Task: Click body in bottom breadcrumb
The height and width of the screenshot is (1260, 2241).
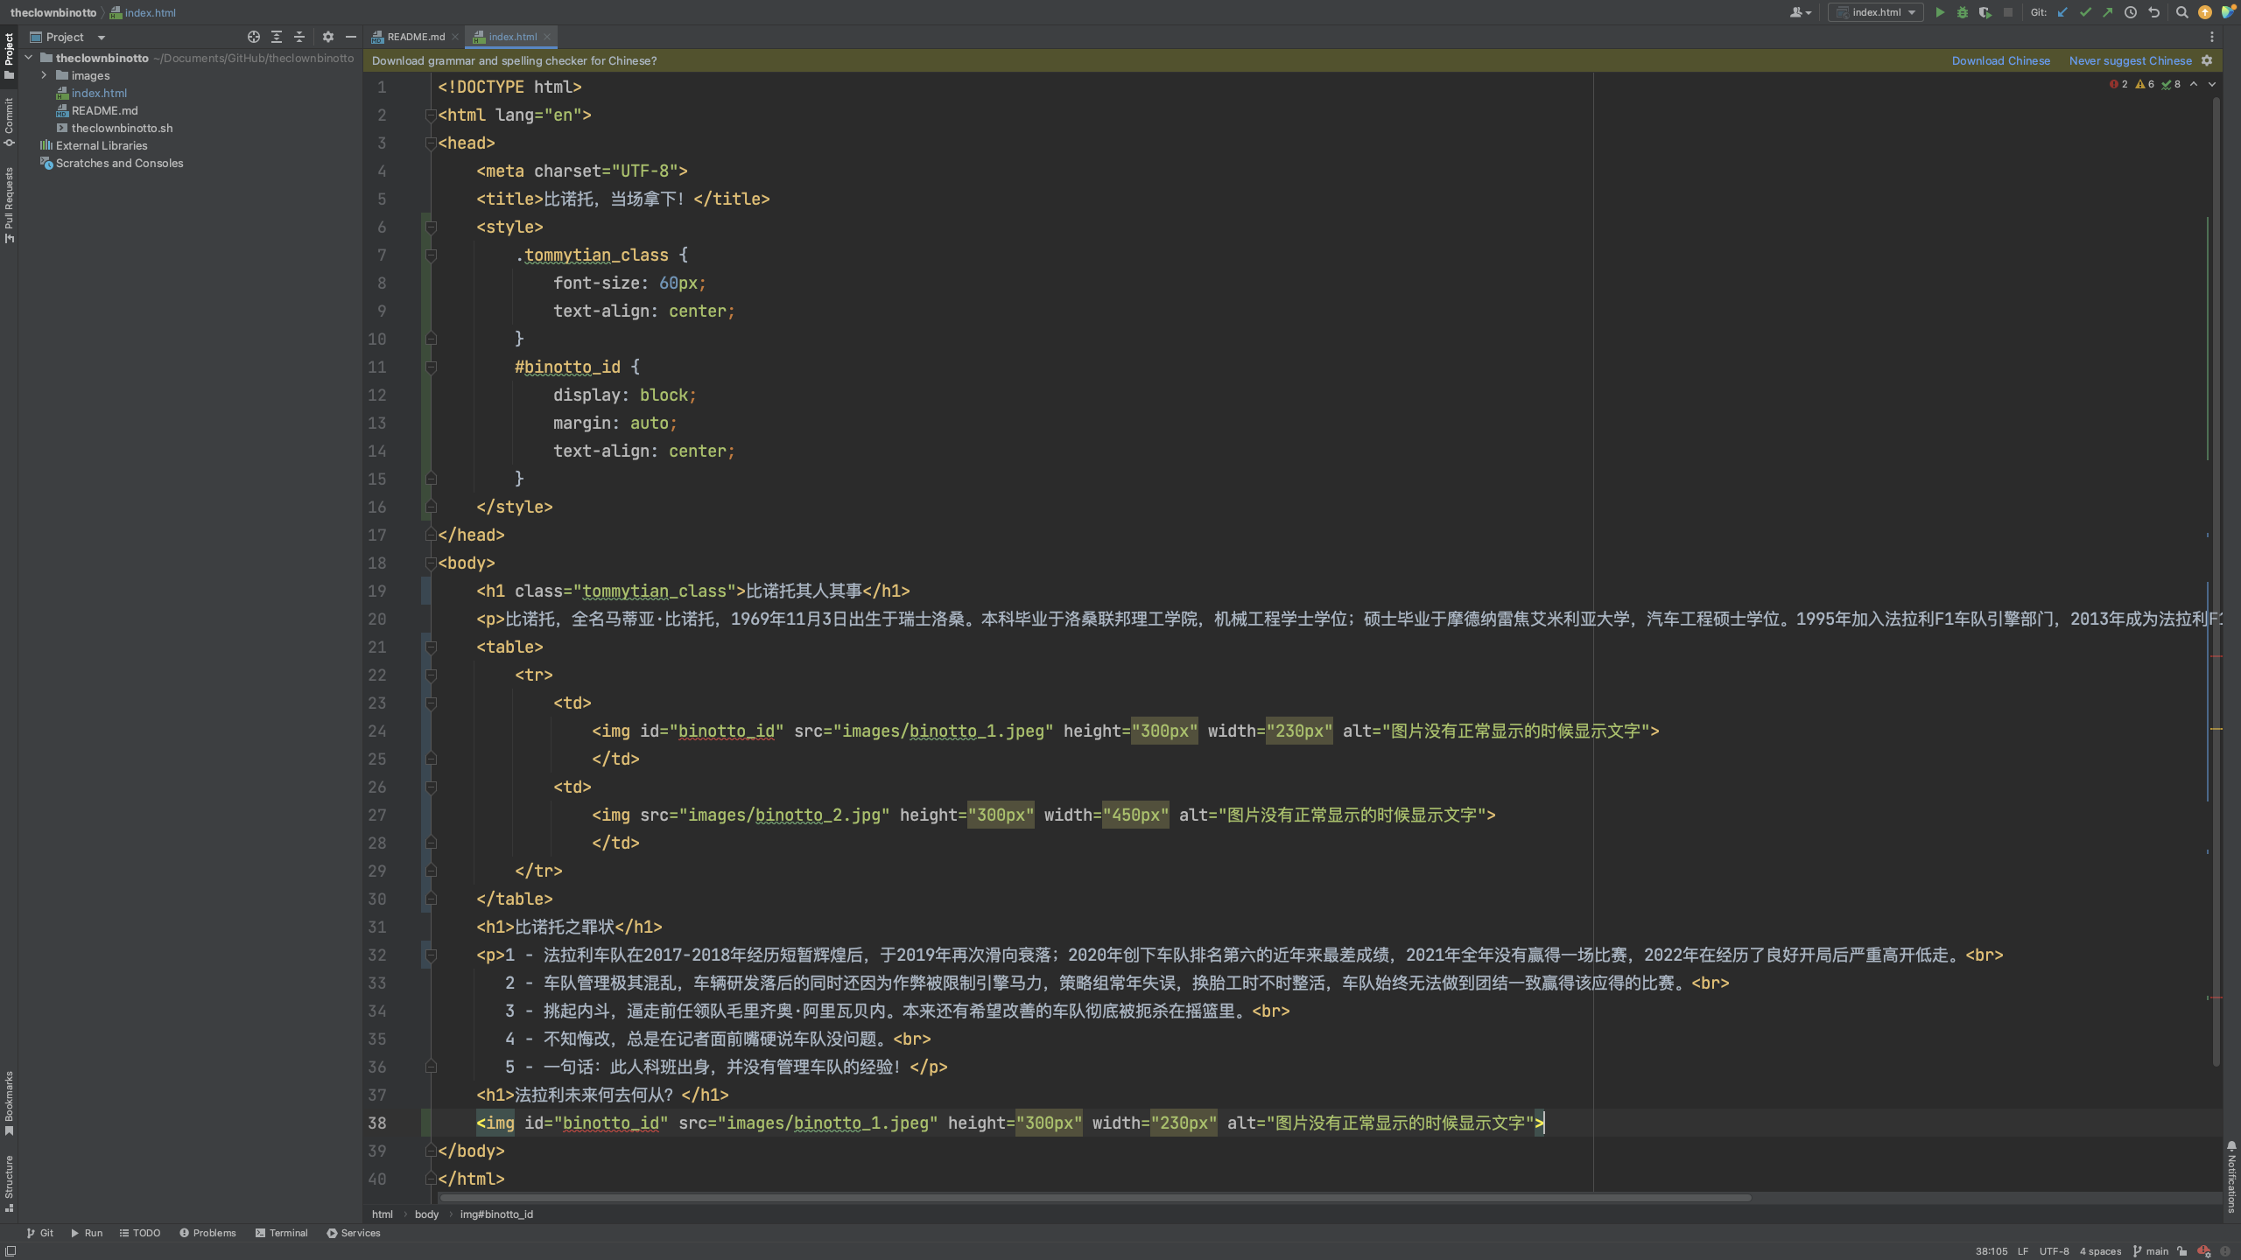Action: (x=426, y=1214)
